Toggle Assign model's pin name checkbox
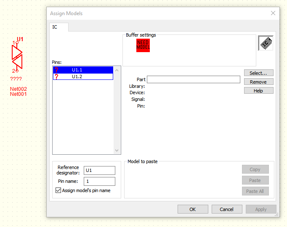This screenshot has width=287, height=227. (x=58, y=190)
